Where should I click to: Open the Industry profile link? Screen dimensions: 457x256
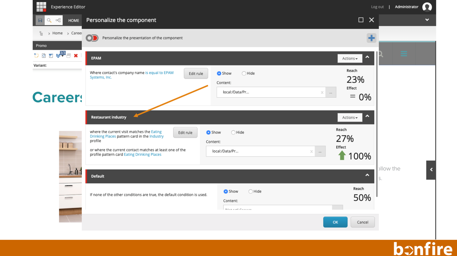pyautogui.click(x=156, y=136)
